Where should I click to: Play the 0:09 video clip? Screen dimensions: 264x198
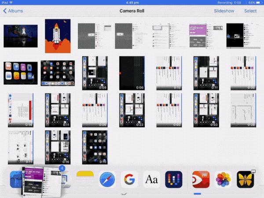[x=95, y=73]
